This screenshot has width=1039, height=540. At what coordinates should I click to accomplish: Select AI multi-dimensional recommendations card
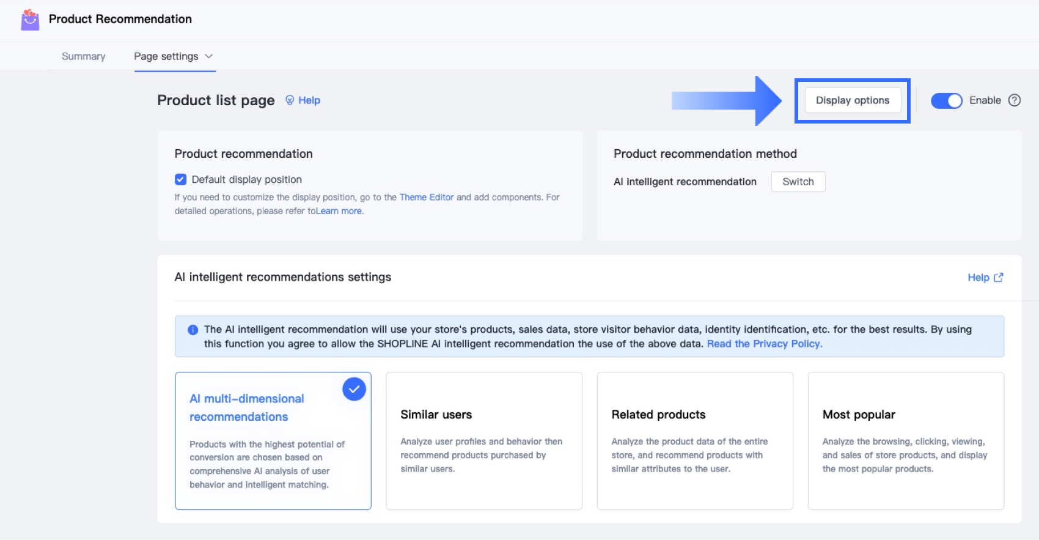tap(273, 440)
